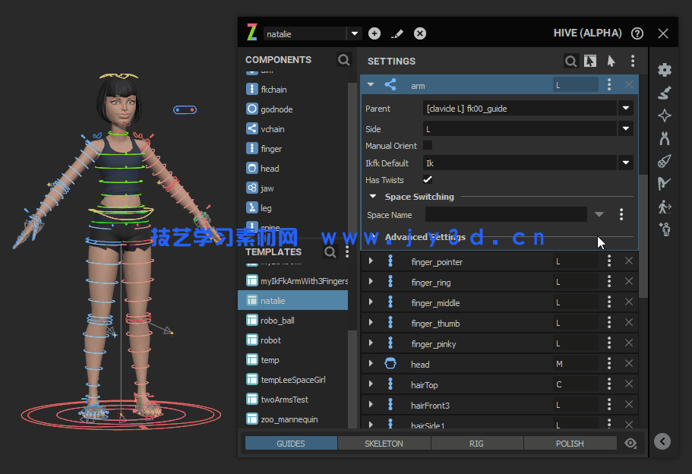This screenshot has width=692, height=474.
Task: Select the natalie template
Action: pyautogui.click(x=292, y=300)
